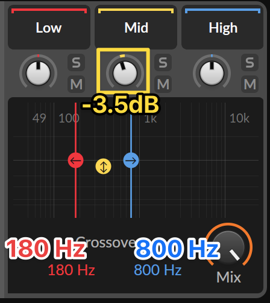
Task: Mute the High band
Action: tap(250, 84)
